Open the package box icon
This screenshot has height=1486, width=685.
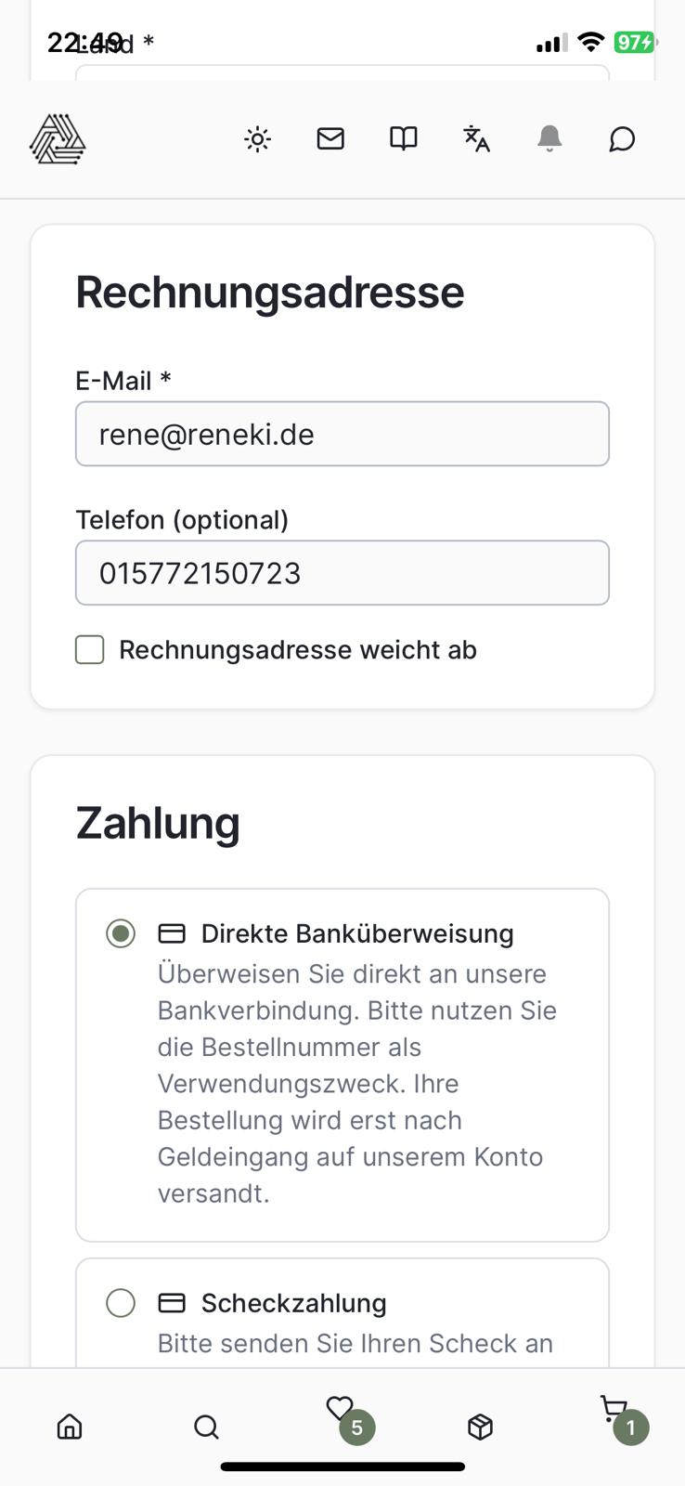point(480,1427)
